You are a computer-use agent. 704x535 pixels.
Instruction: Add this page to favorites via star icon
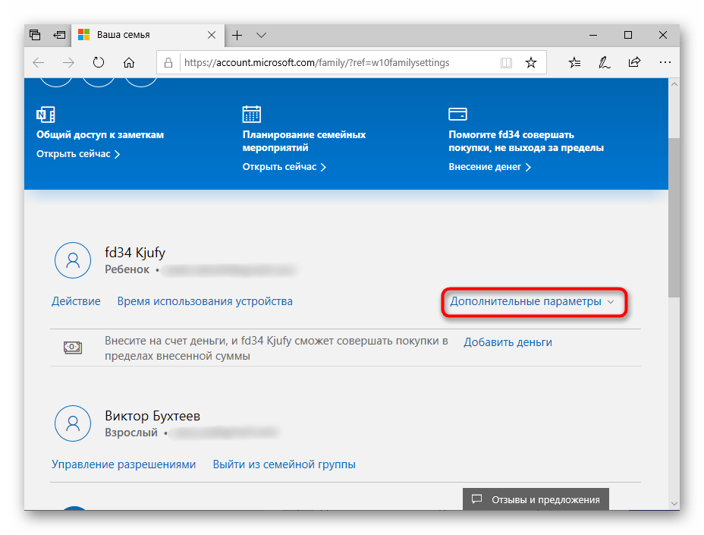pyautogui.click(x=530, y=62)
